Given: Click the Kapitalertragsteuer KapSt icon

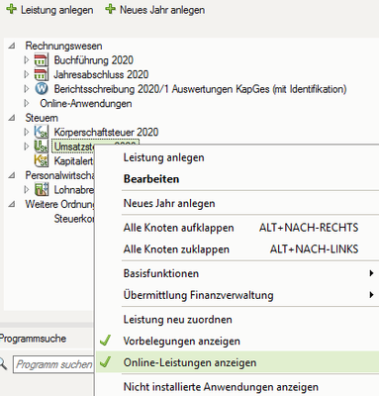Looking at the screenshot, I should point(42,160).
